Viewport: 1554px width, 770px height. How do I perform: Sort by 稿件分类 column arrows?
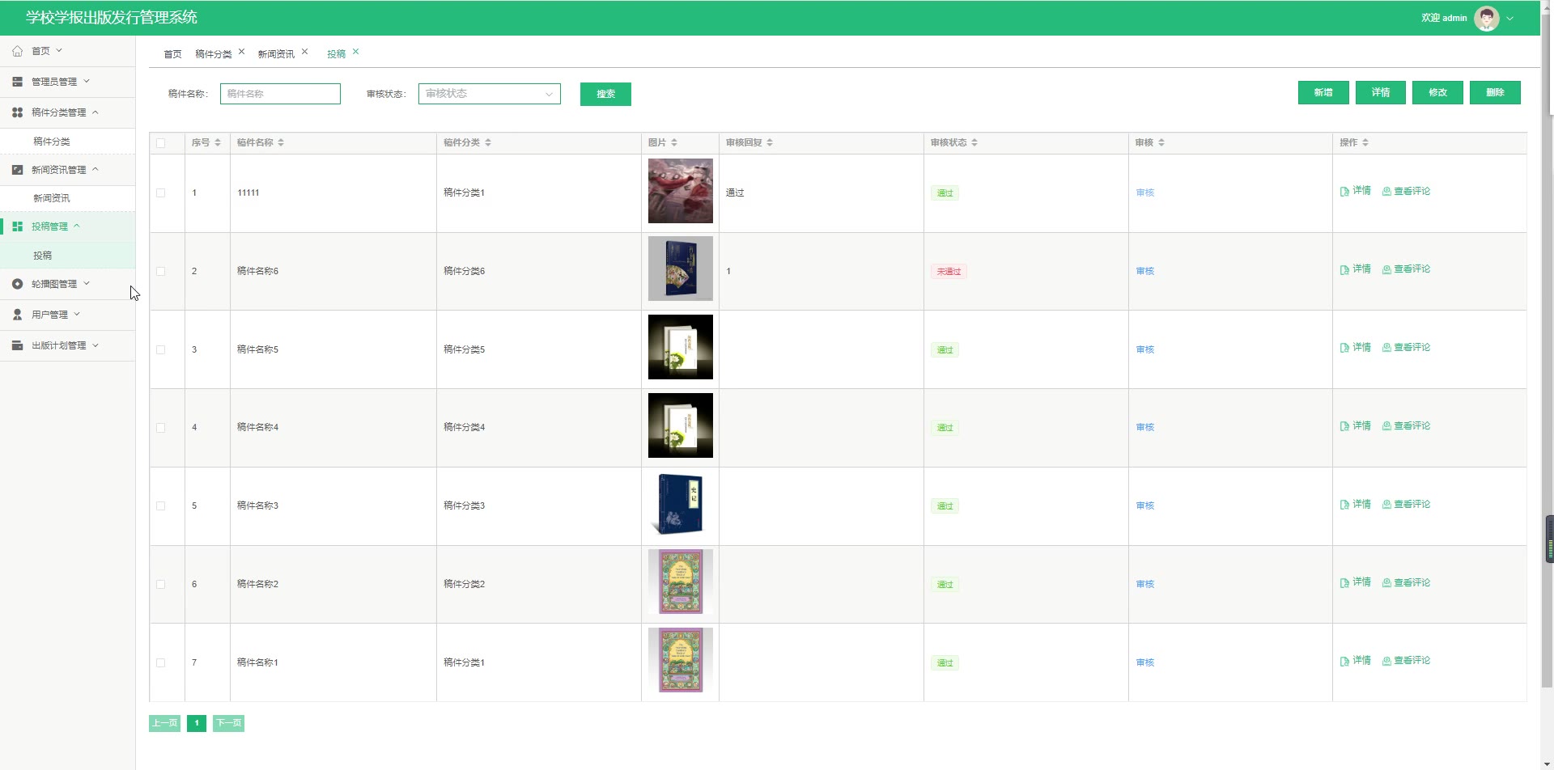click(x=488, y=142)
